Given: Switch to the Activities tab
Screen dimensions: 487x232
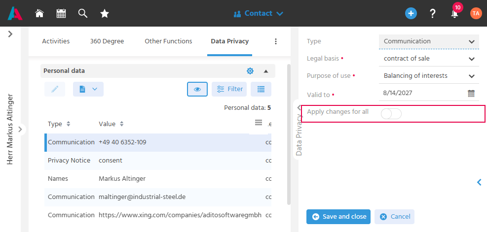Looking at the screenshot, I should (56, 41).
